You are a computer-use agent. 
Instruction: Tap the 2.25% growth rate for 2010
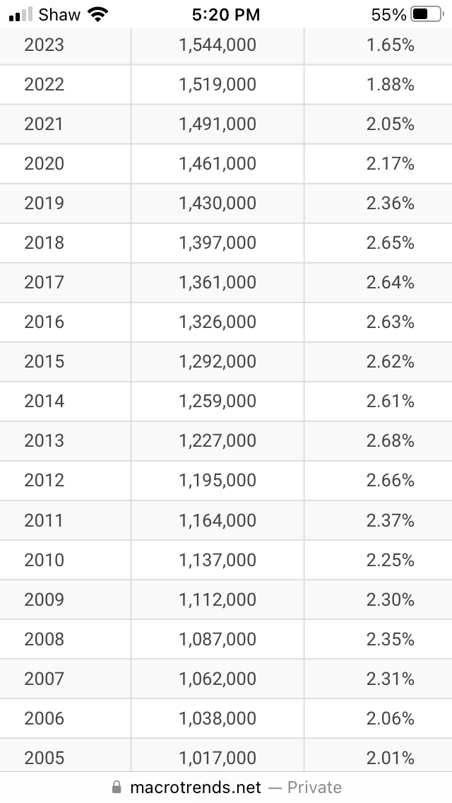(x=390, y=560)
